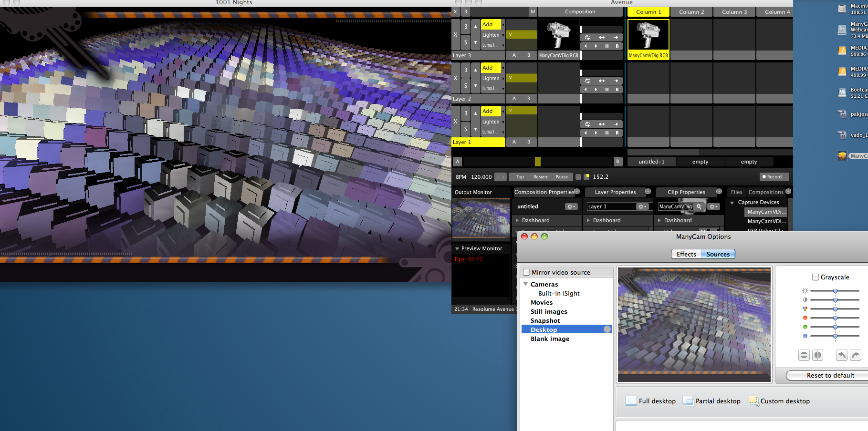This screenshot has height=431, width=868.
Task: Click the flip horizontal icon in ManyCam
Action: (818, 355)
